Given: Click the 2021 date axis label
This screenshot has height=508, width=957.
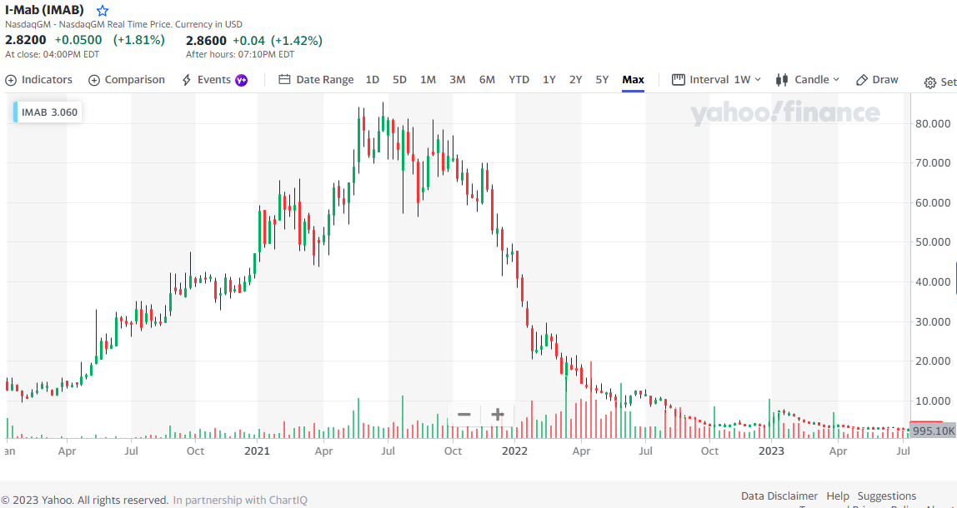Looking at the screenshot, I should (257, 451).
